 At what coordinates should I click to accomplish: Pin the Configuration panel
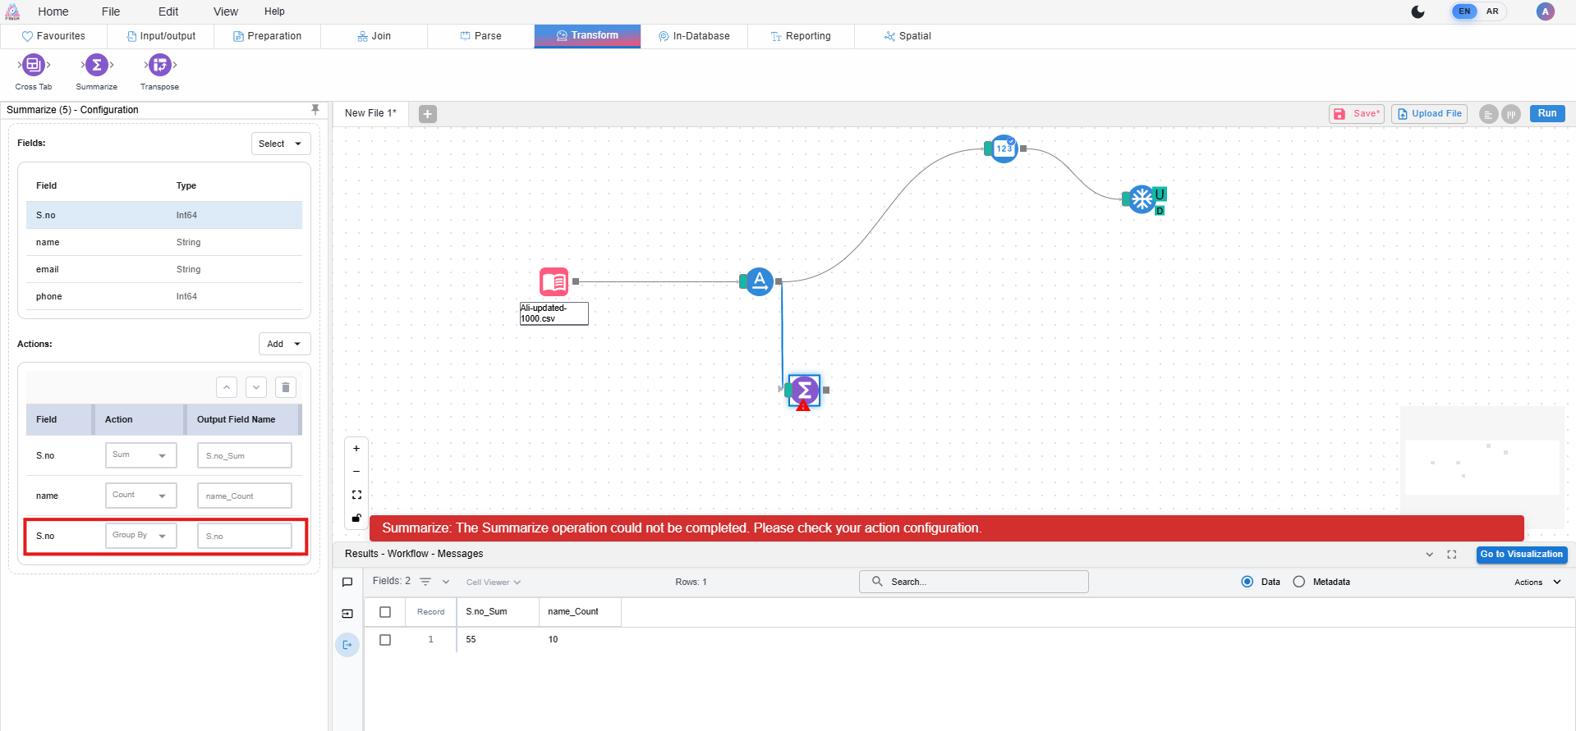coord(315,110)
